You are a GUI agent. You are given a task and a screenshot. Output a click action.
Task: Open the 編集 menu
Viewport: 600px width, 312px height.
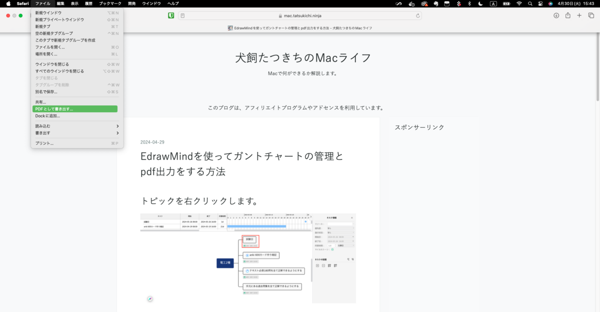(x=60, y=3)
